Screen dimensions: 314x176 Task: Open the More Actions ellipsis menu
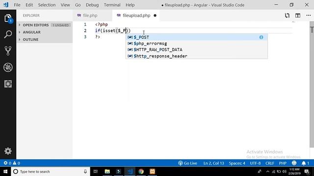(309, 15)
